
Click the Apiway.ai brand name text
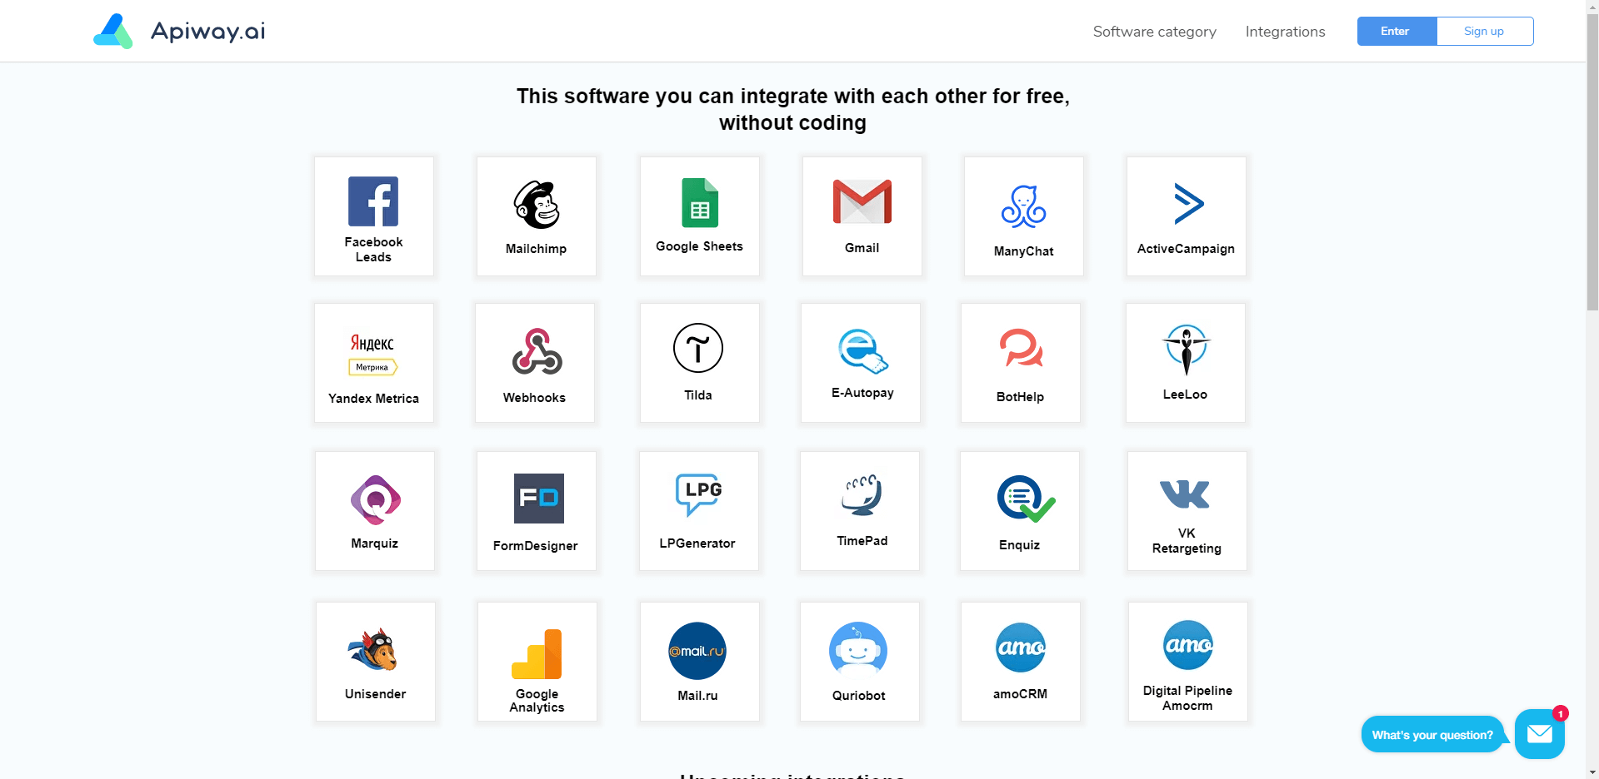pyautogui.click(x=208, y=32)
